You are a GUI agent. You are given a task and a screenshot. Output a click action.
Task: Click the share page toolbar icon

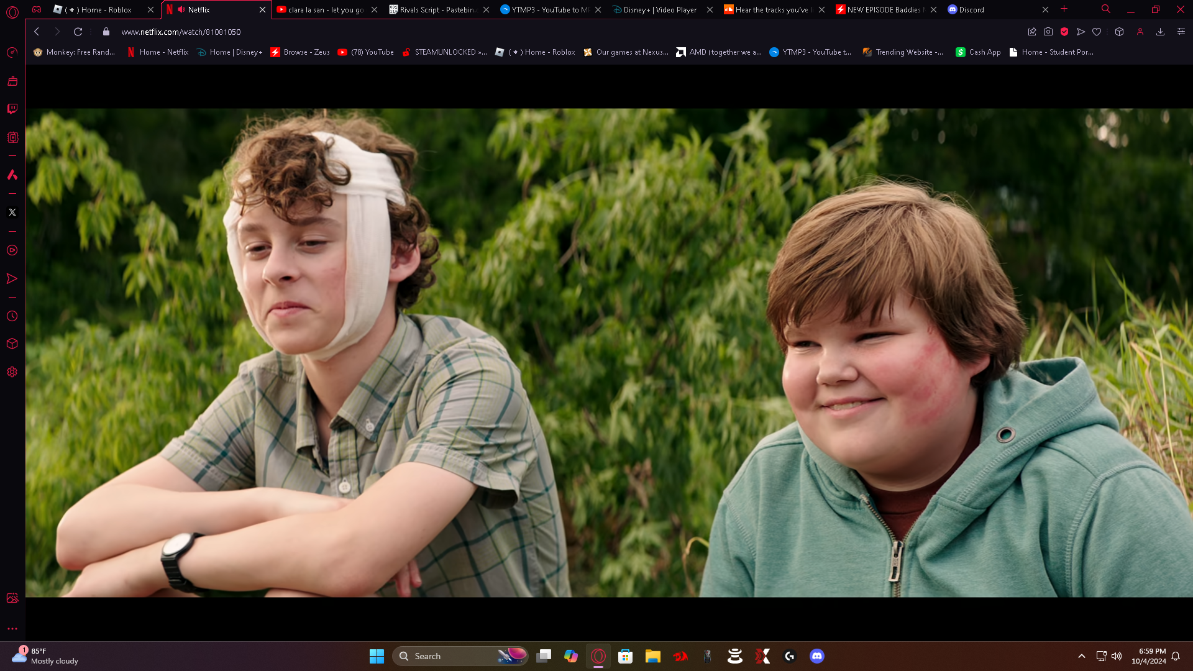pyautogui.click(x=1032, y=32)
